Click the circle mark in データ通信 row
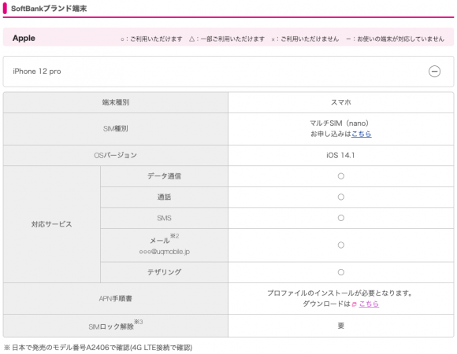The width and height of the screenshot is (457, 354). click(340, 176)
